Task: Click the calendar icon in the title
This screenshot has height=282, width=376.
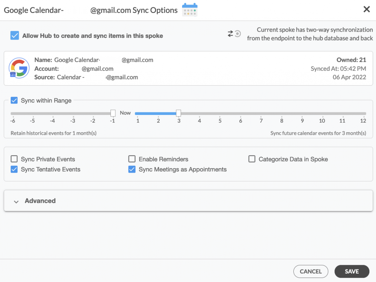Action: tap(190, 10)
